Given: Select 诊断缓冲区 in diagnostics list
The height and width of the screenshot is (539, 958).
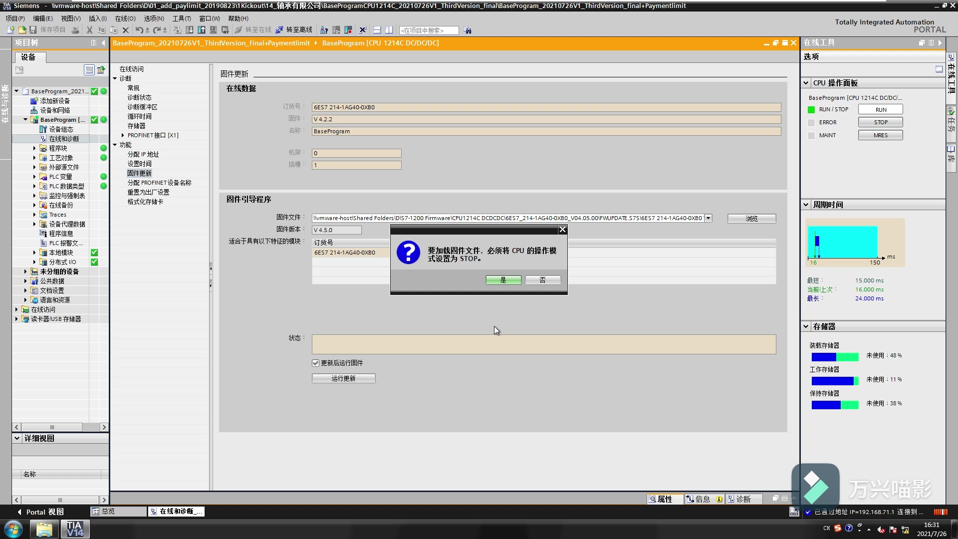Looking at the screenshot, I should click(142, 107).
